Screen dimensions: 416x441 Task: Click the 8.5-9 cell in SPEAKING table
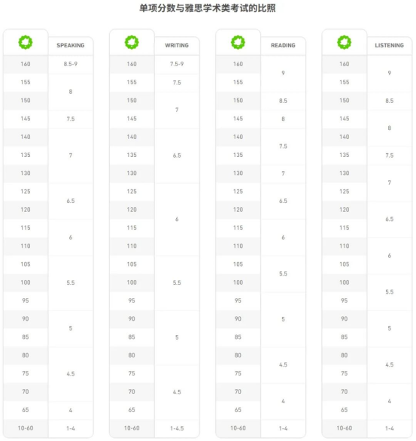click(71, 64)
